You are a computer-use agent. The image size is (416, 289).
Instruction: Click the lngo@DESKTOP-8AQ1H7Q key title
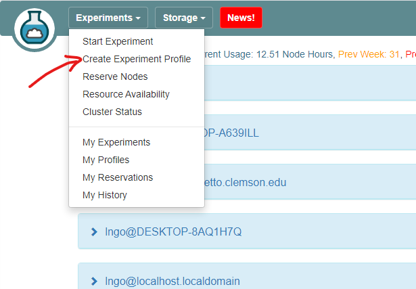coord(173,232)
